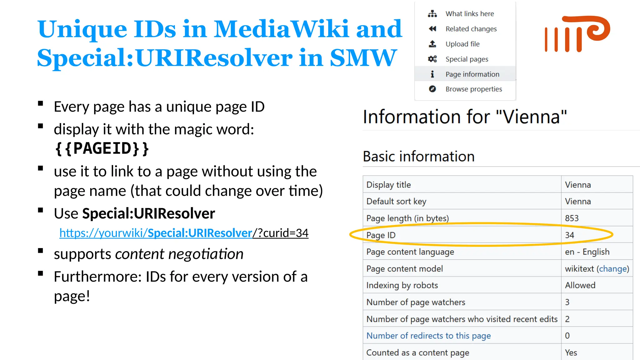Click the 'Default sort key' row label
640x360 pixels.
(x=396, y=202)
